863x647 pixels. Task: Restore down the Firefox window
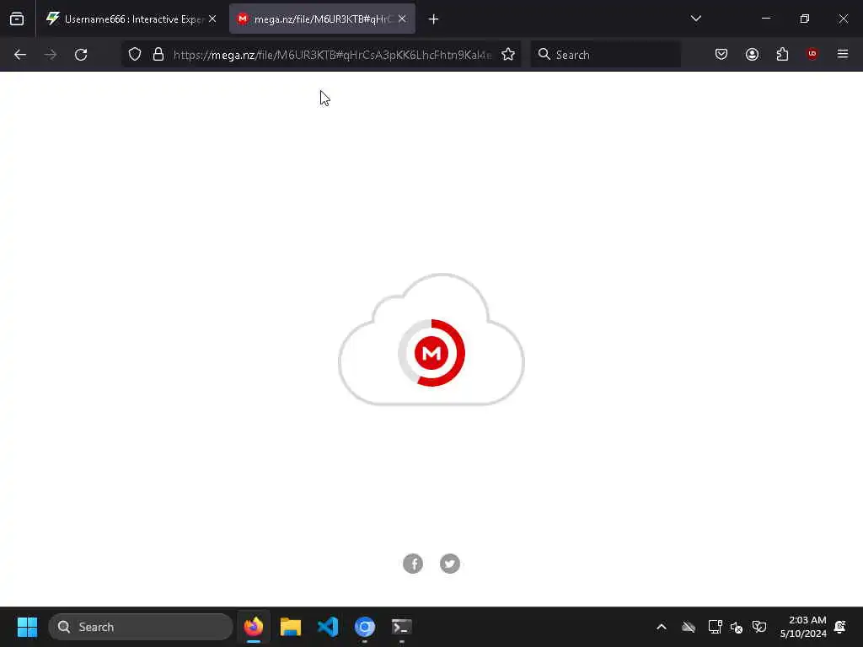tap(805, 19)
